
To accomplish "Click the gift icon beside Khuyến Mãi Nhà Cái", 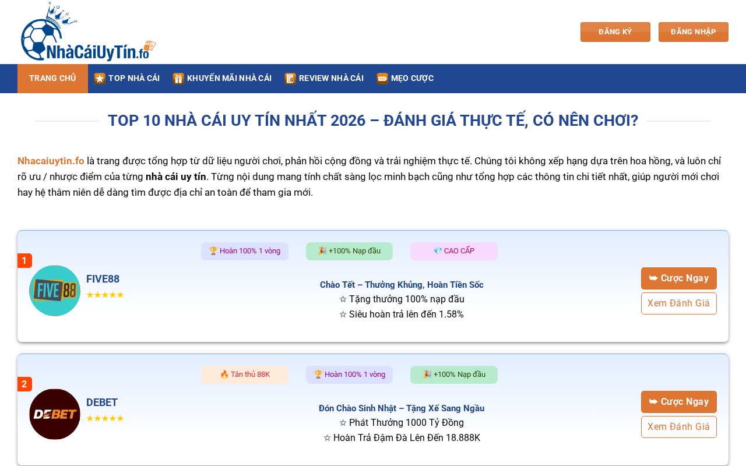I will click(x=178, y=79).
